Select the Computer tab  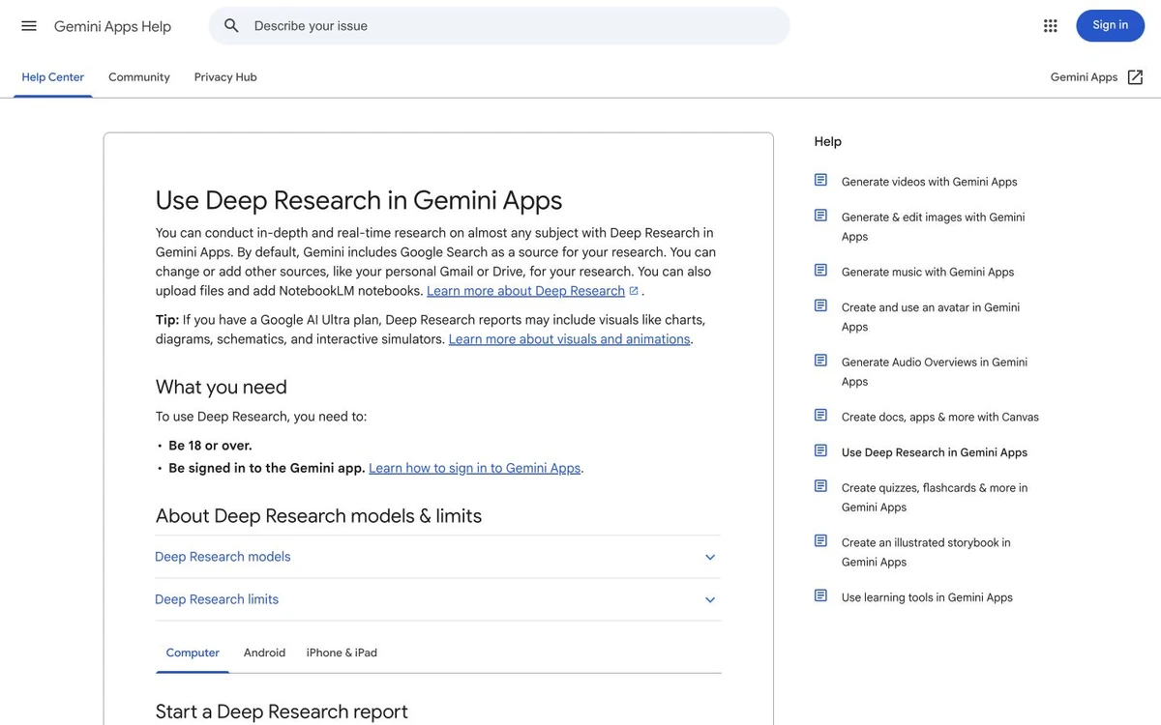(193, 652)
